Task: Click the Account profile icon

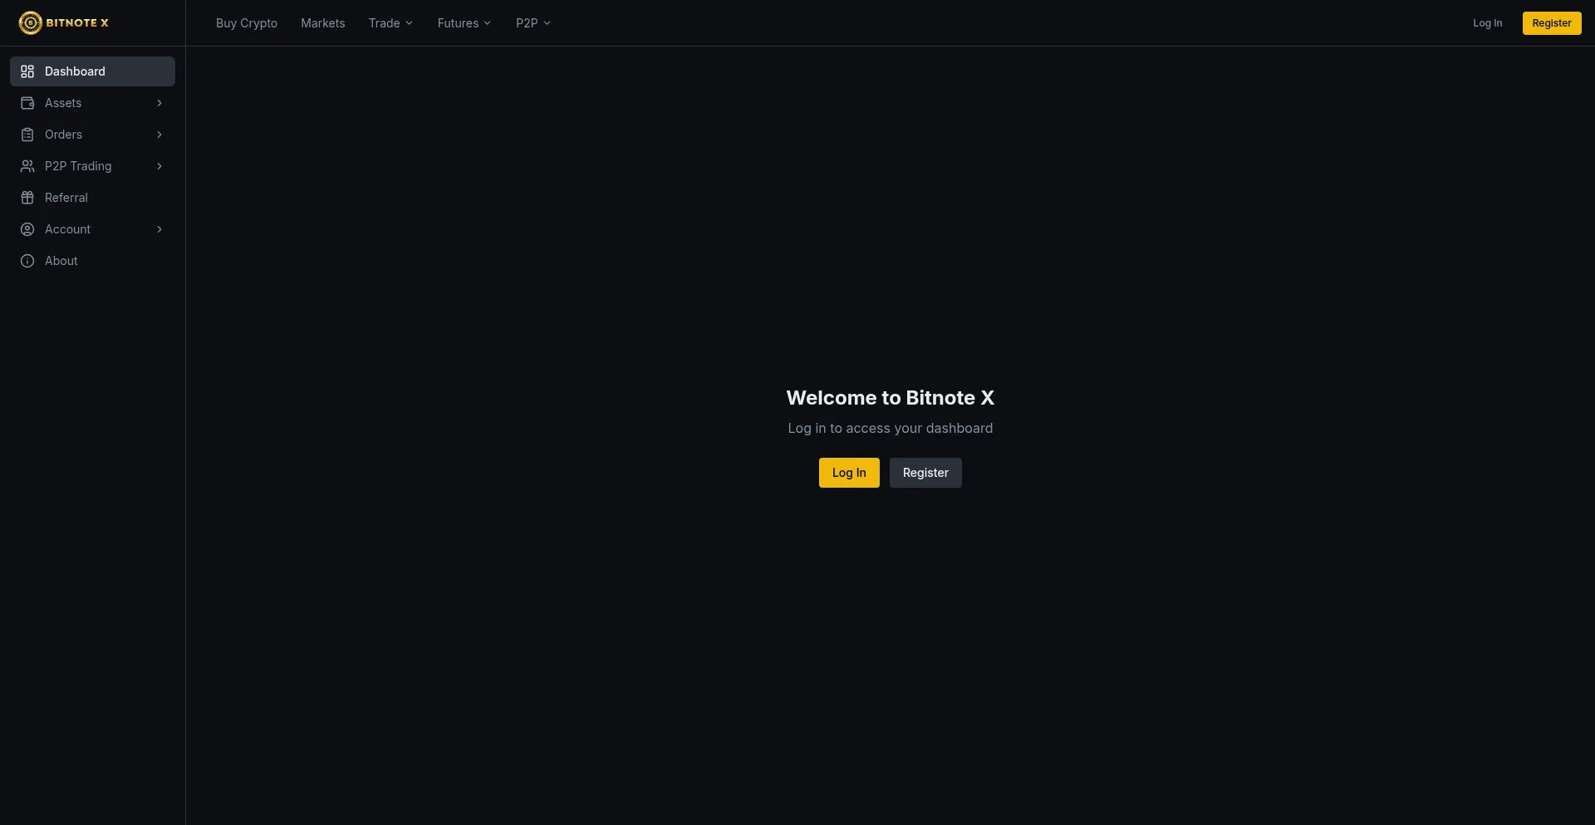Action: pyautogui.click(x=27, y=229)
